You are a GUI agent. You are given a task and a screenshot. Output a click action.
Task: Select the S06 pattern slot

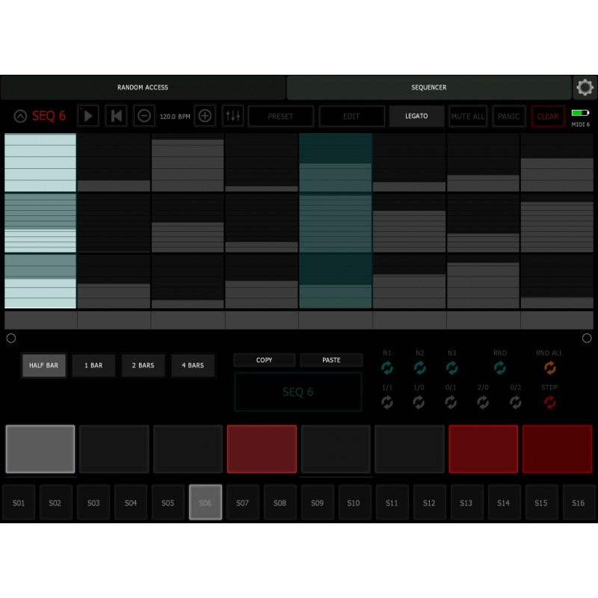(x=205, y=502)
